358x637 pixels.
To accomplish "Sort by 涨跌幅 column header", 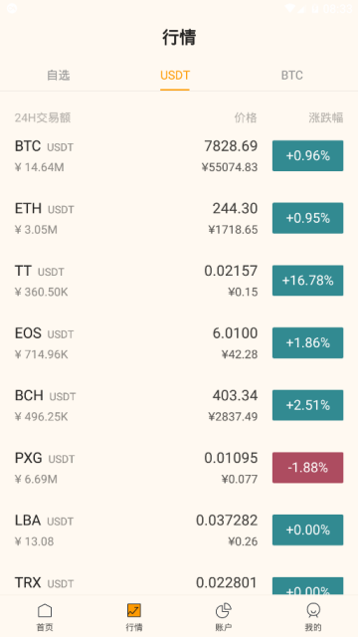I will pos(326,117).
